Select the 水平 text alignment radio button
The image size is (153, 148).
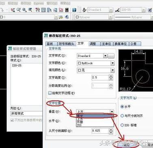point(122,107)
